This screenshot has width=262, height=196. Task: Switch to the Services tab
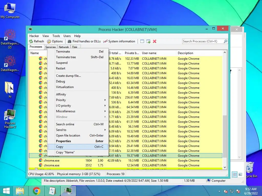pyautogui.click(x=50, y=47)
